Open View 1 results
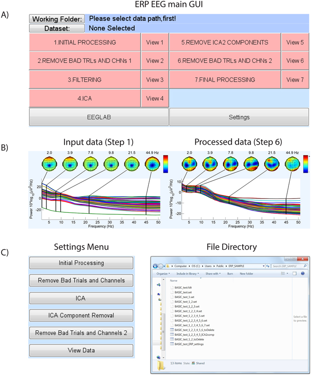Image resolution: width=311 pixels, height=375 pixels. tap(155, 42)
